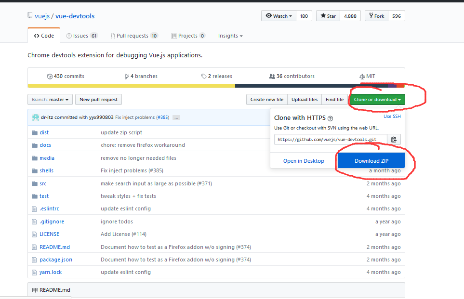Viewport: 464px width, 299px height.
Task: Click the yellow language bar segment
Action: tap(131, 86)
